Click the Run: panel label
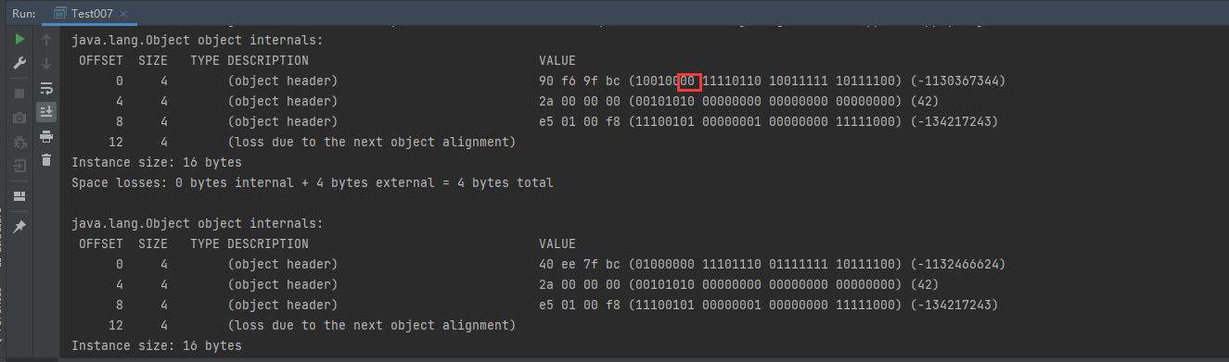 [x=23, y=13]
